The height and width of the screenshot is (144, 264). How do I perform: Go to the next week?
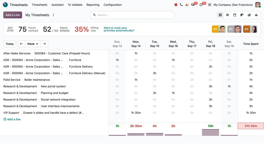pos(44,44)
